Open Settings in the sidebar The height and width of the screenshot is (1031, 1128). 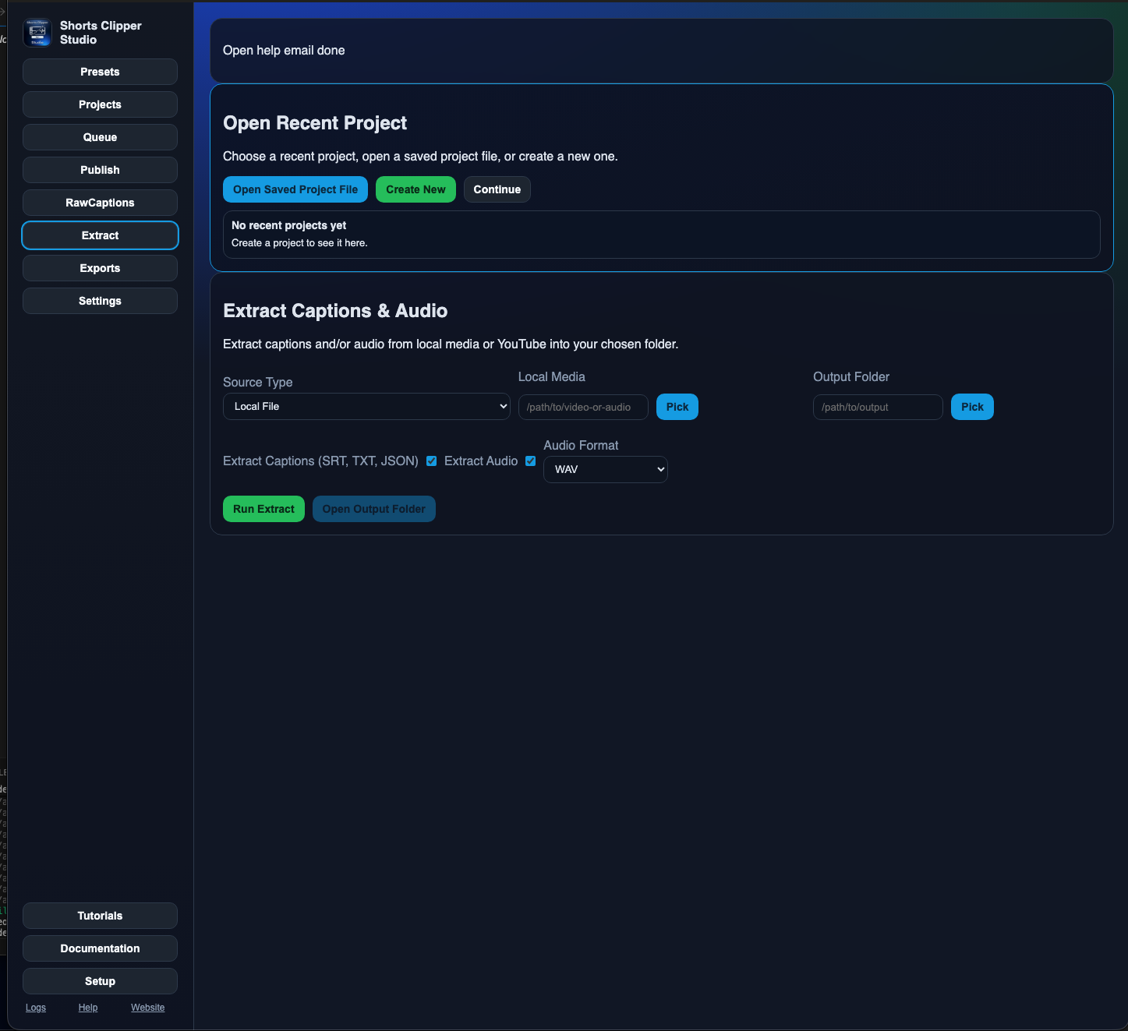(x=100, y=301)
